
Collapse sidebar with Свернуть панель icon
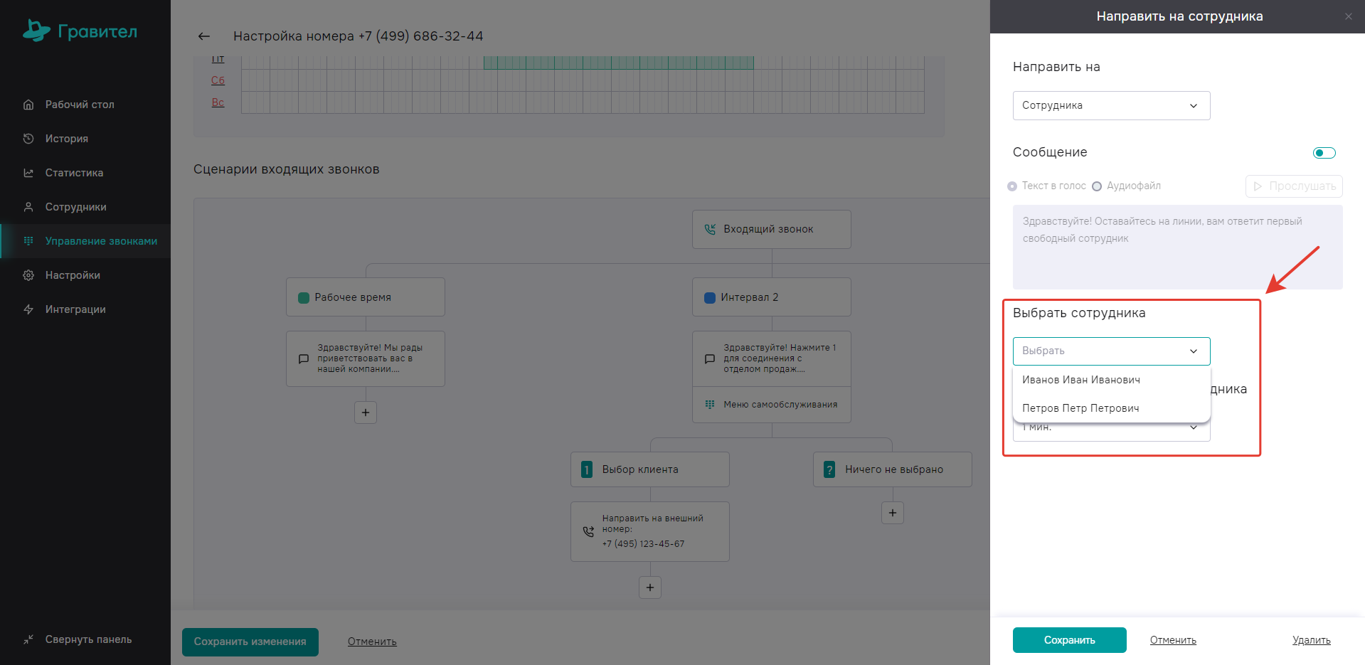coord(28,639)
